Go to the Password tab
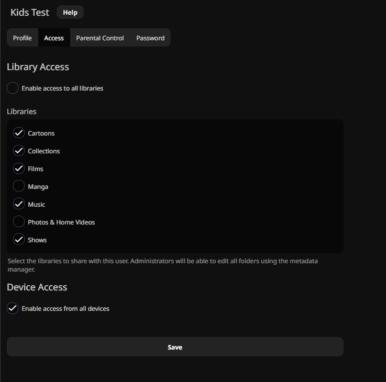The image size is (386, 382). coord(150,38)
